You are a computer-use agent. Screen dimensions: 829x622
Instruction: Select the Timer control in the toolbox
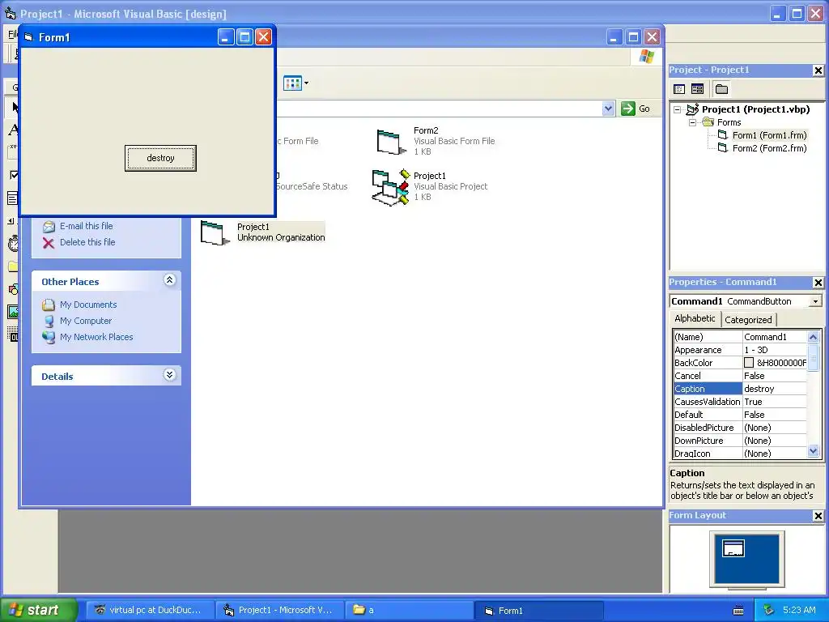(14, 243)
